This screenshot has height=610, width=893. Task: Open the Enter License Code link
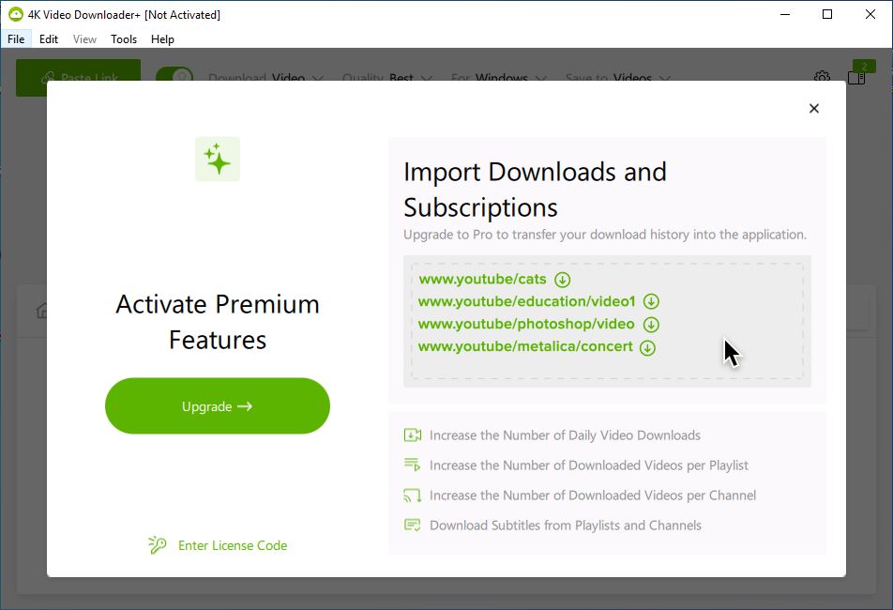click(233, 545)
